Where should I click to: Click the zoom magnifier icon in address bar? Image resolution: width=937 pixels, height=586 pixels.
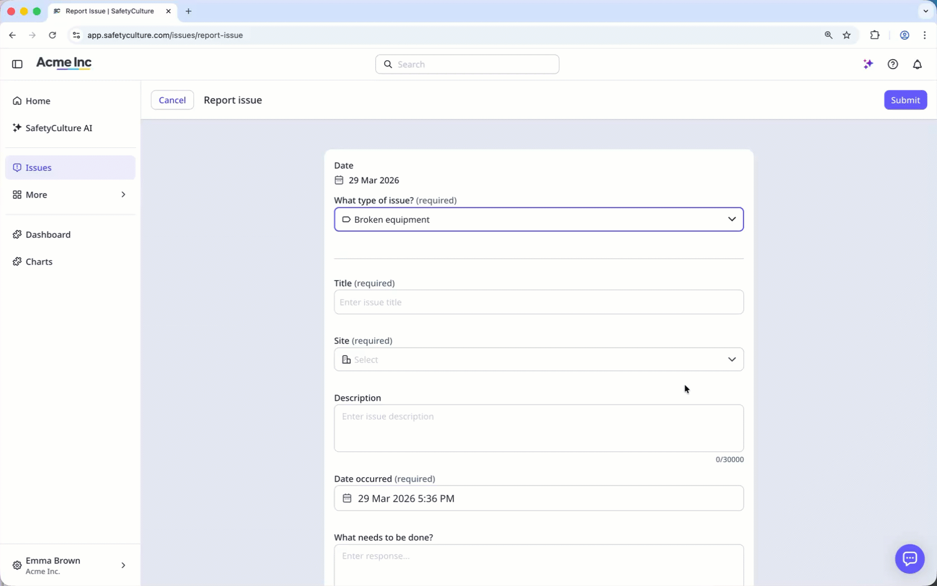pos(828,35)
